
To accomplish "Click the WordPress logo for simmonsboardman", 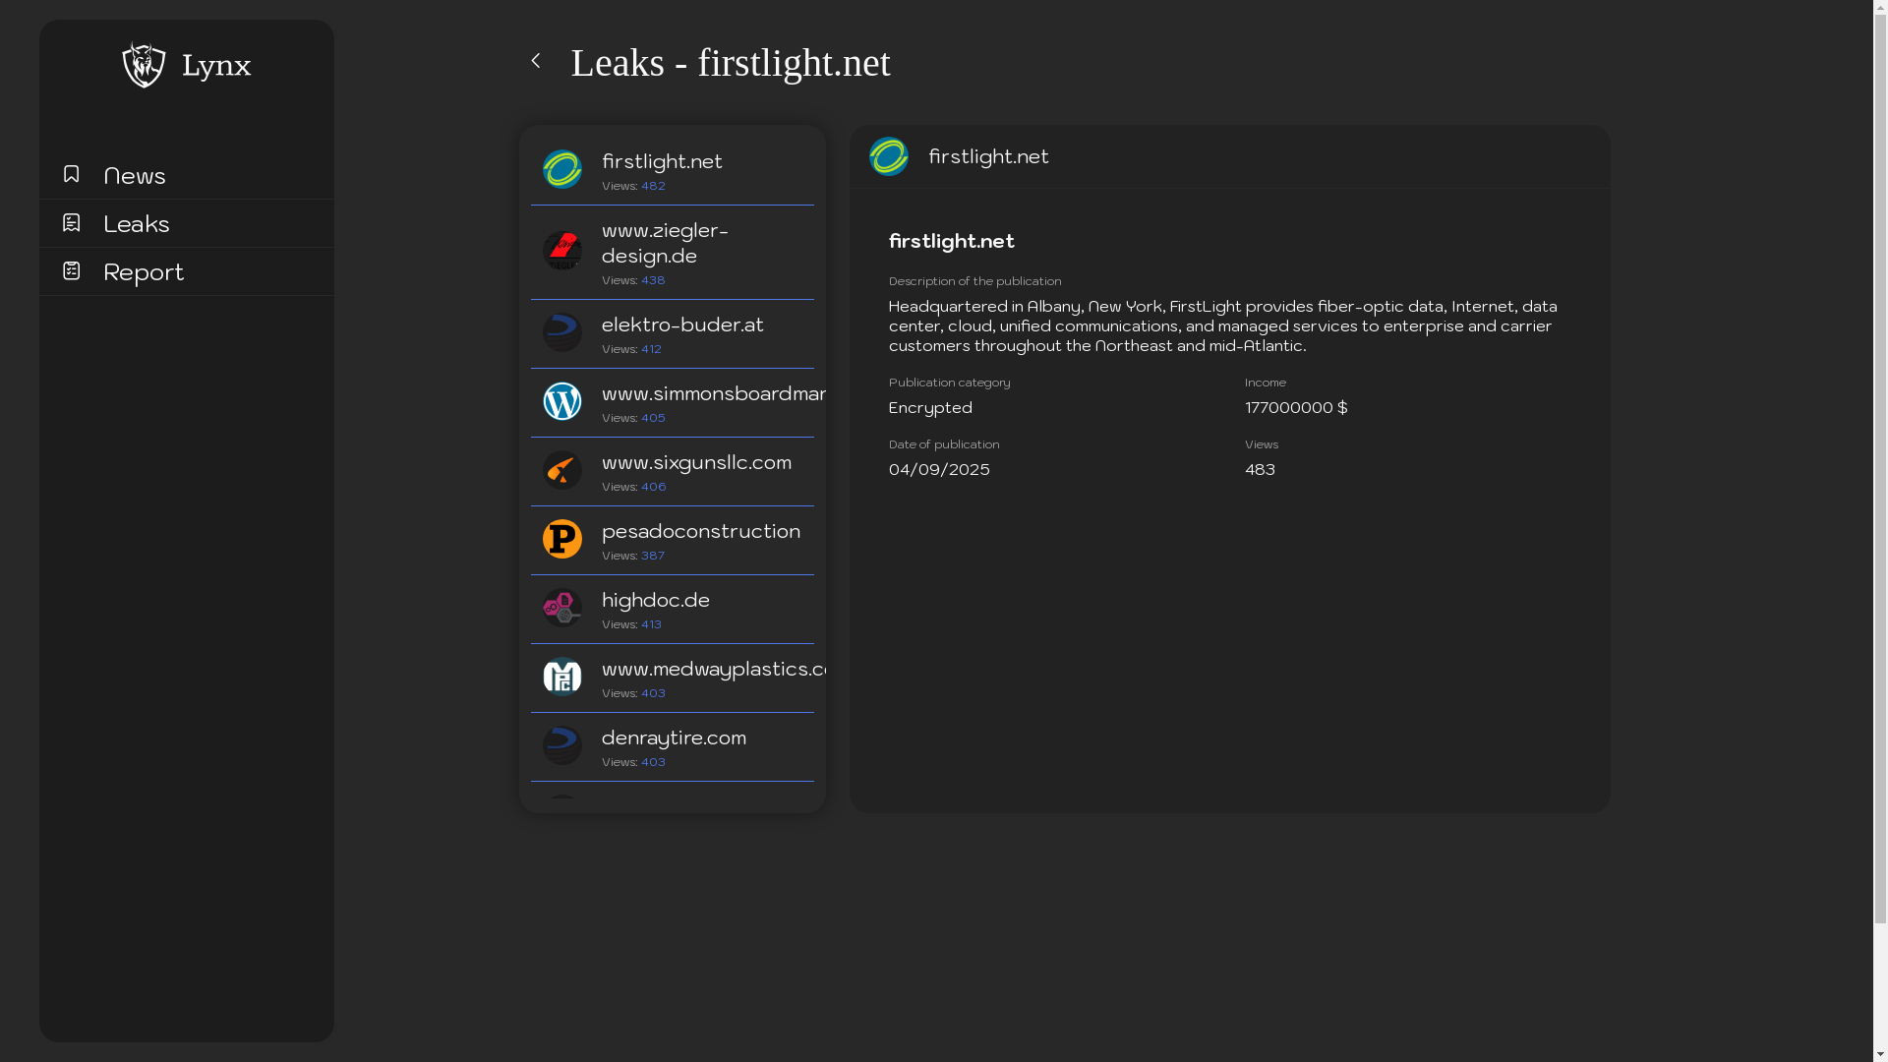I will pos(562,401).
